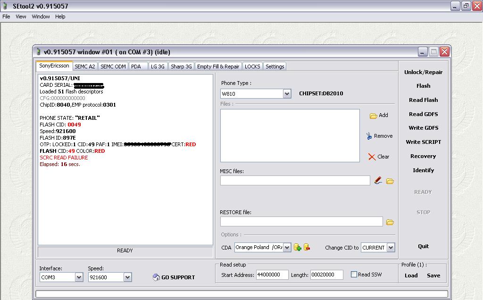Click the CHIPSET:DB2010 label
The width and height of the screenshot is (483, 300).
point(321,94)
